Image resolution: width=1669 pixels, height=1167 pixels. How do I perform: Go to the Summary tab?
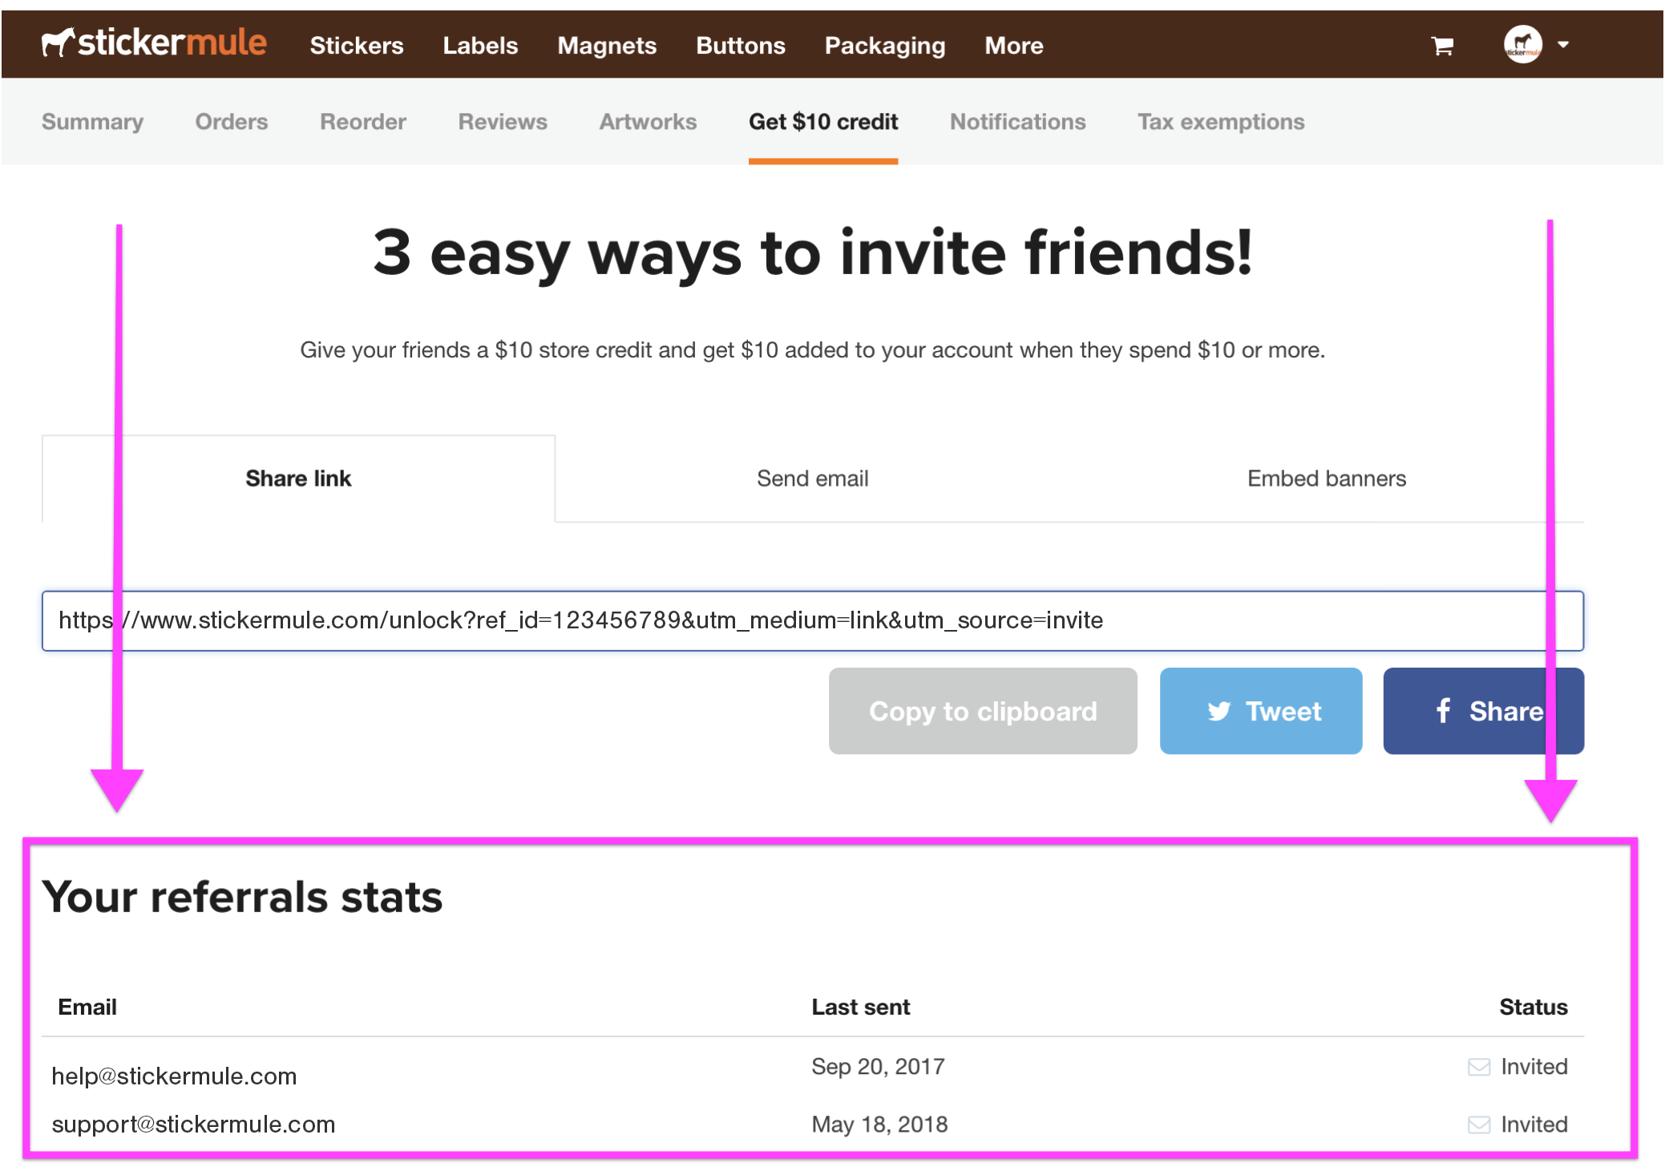(x=92, y=122)
